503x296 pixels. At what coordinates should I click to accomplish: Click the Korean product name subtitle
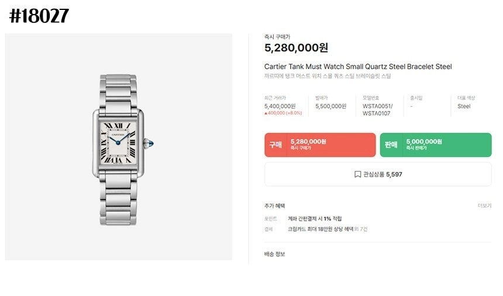[x=327, y=76]
